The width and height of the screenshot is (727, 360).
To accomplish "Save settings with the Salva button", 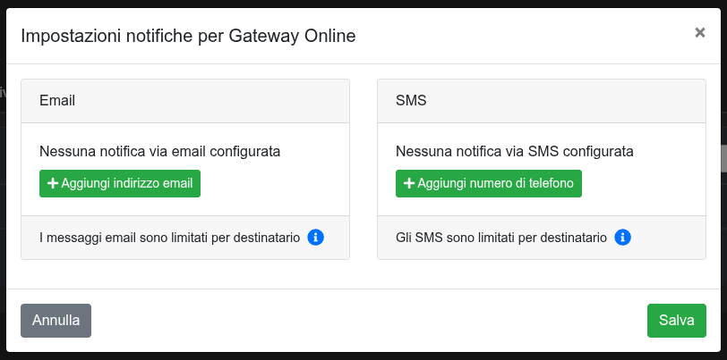I will tap(676, 321).
